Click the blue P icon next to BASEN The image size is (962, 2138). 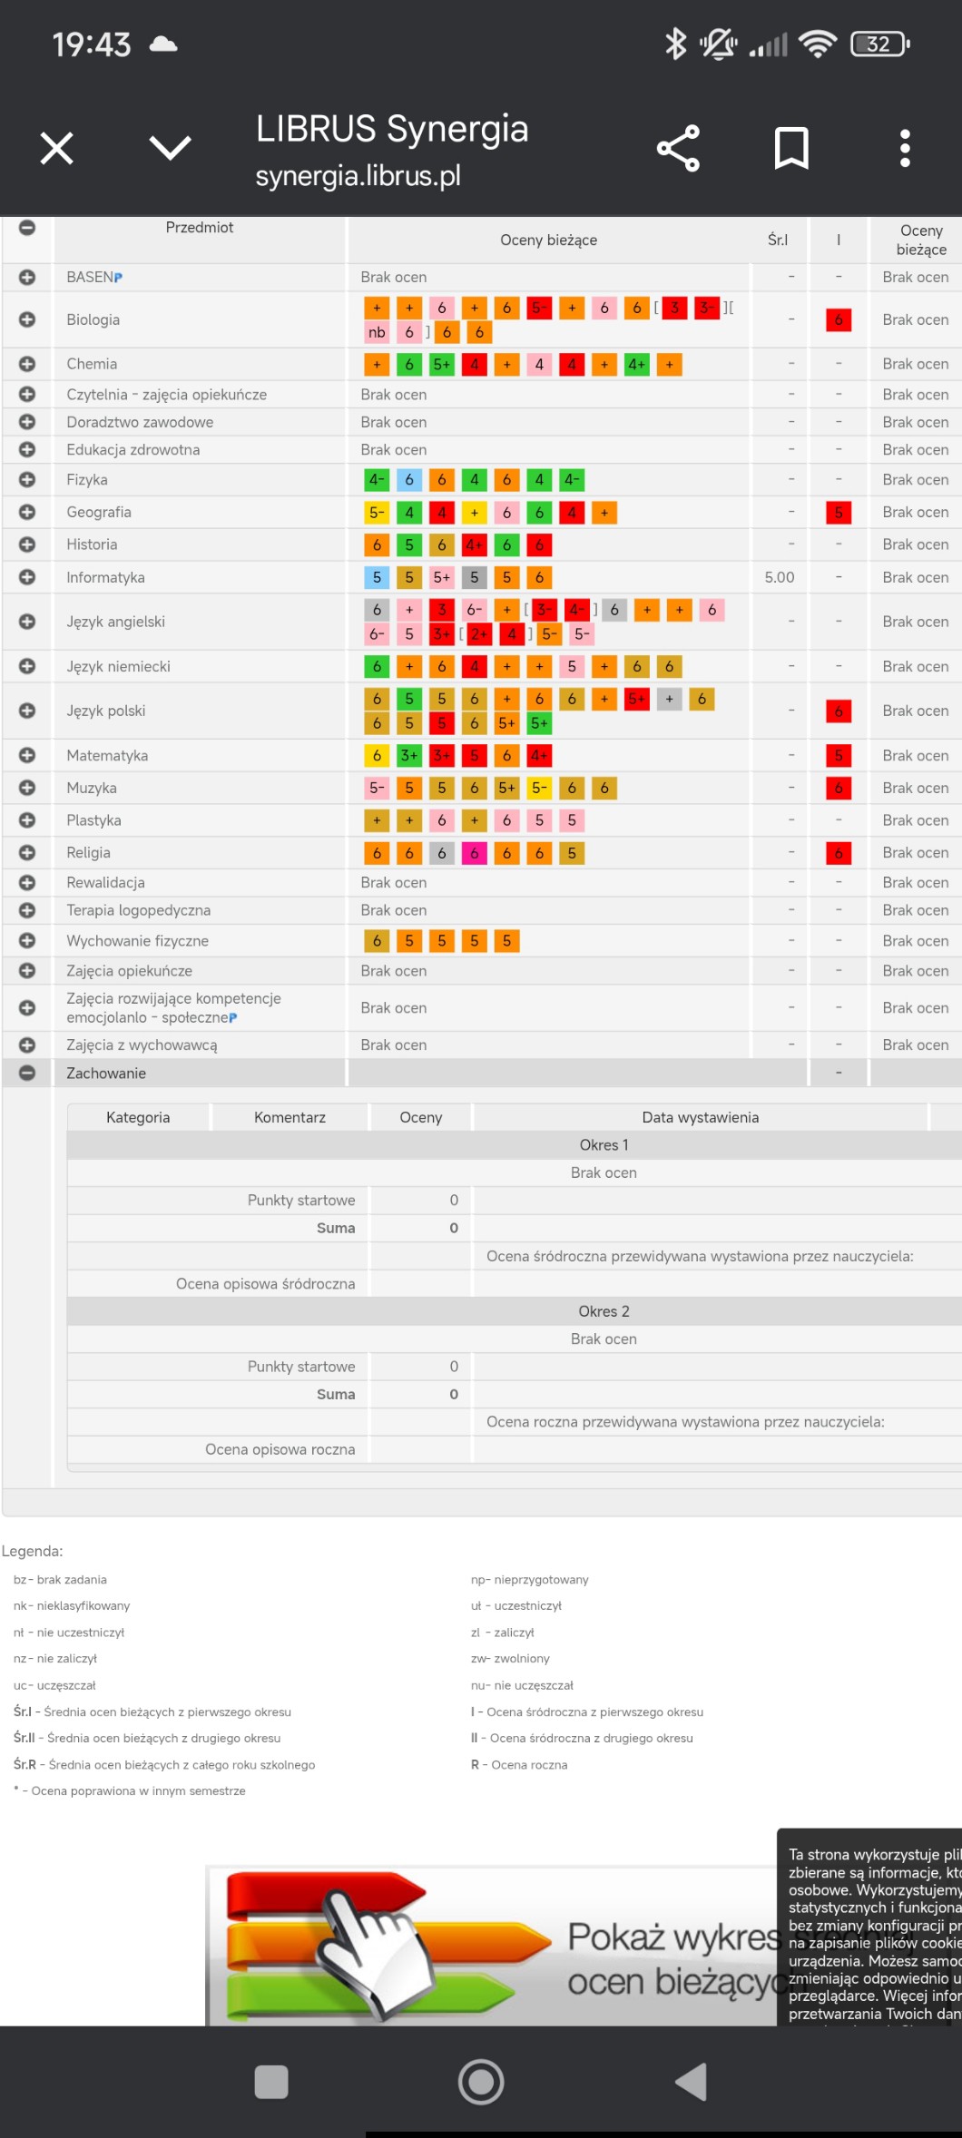tap(118, 278)
